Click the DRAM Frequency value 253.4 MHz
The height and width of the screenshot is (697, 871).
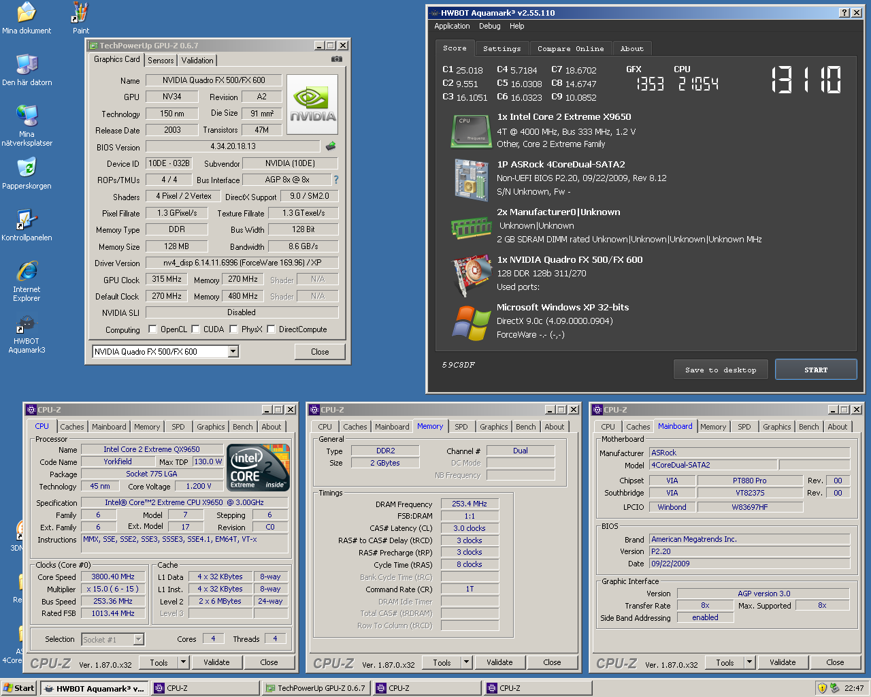click(470, 504)
